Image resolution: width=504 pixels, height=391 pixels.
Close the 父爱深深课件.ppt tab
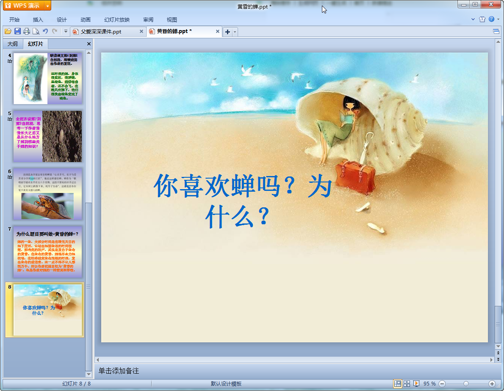pyautogui.click(x=141, y=31)
